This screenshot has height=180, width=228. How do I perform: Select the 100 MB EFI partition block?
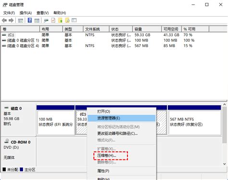point(55,120)
